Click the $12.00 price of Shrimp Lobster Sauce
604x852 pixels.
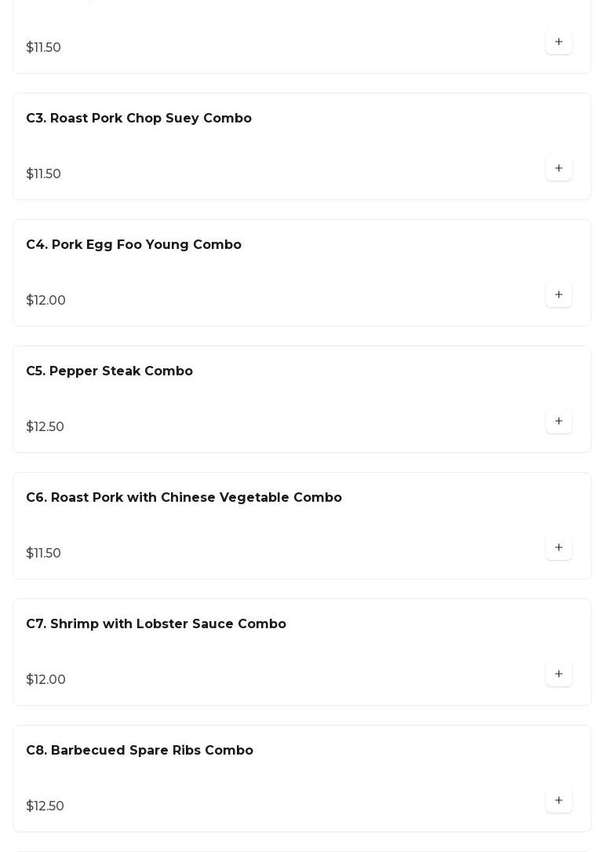46,680
